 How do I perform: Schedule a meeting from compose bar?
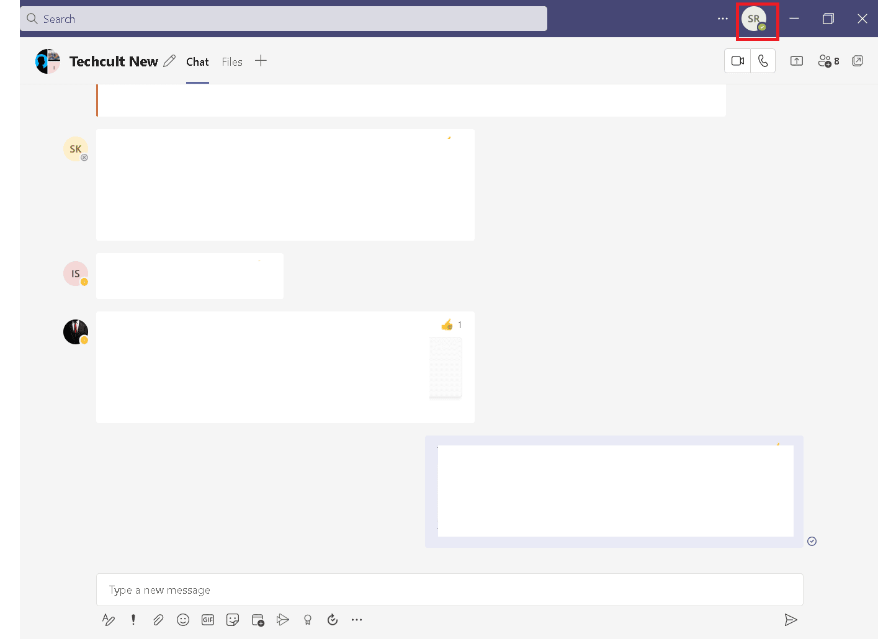pyautogui.click(x=258, y=620)
